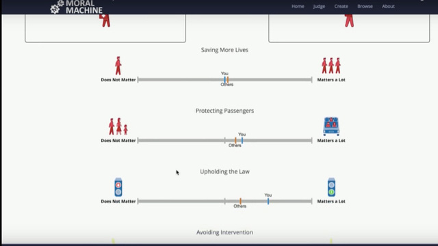Viewport: 438px width, 246px height.
Task: Click the MORAL MACHINE title text
Action: point(83,7)
